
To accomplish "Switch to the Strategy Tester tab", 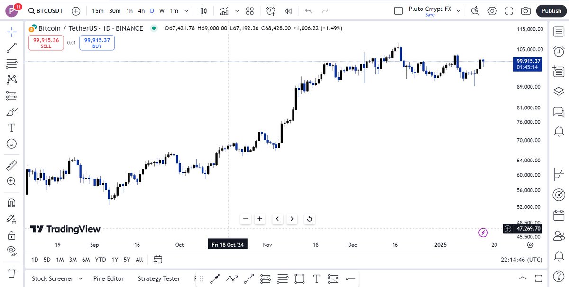I will (159, 278).
